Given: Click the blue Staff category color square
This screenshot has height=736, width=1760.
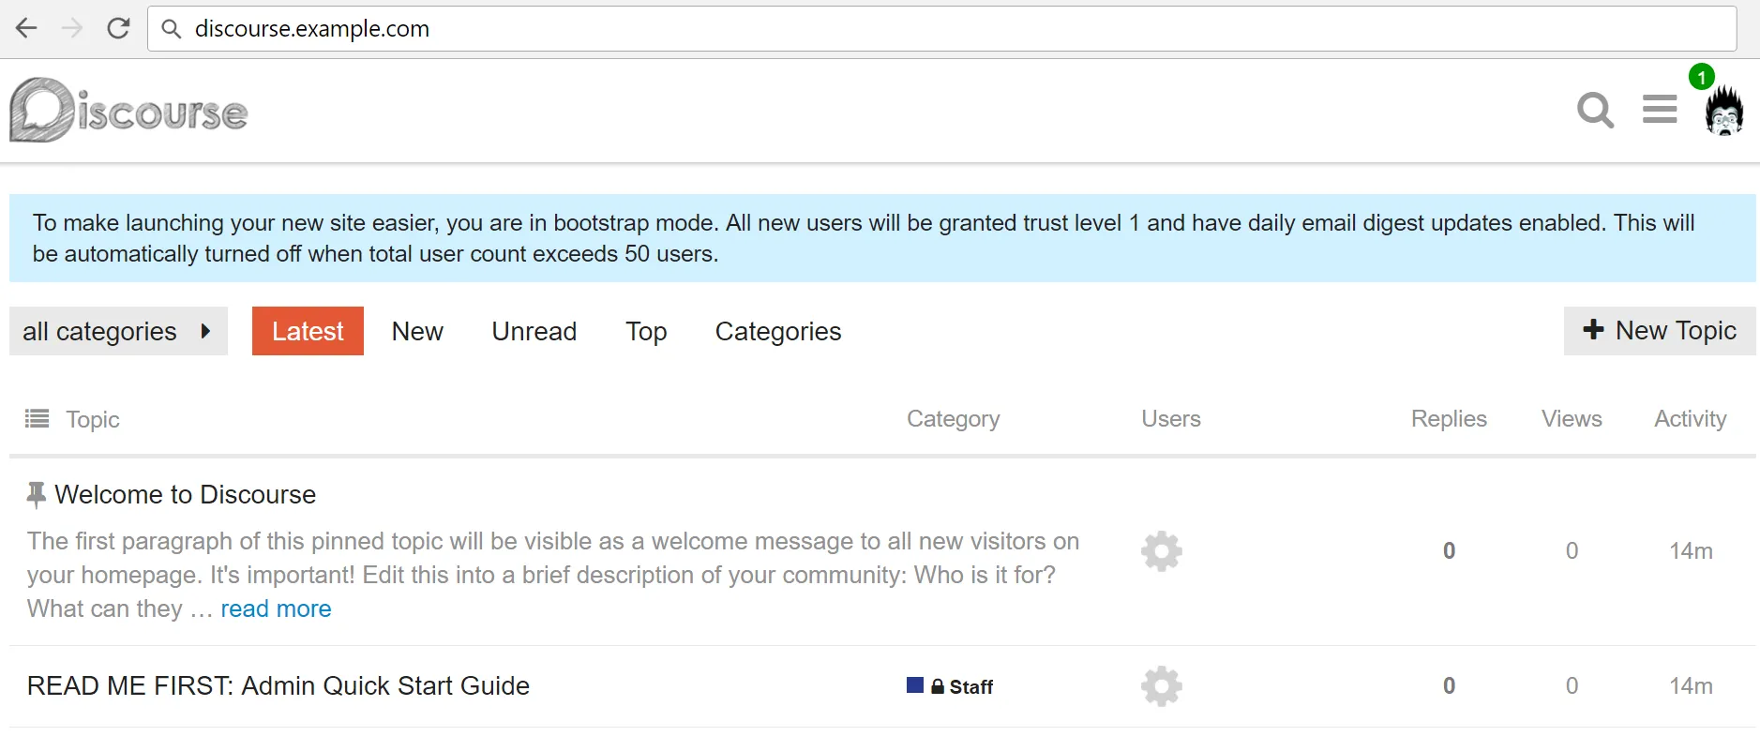Looking at the screenshot, I should point(915,685).
